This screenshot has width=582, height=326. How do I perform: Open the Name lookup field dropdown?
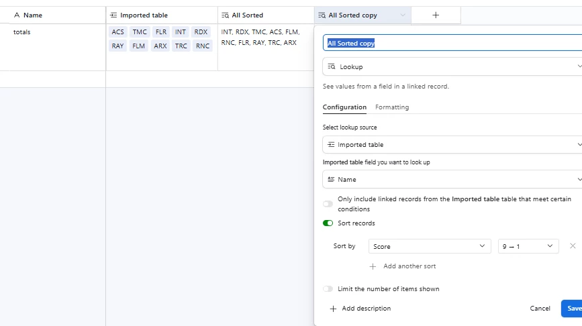click(452, 180)
